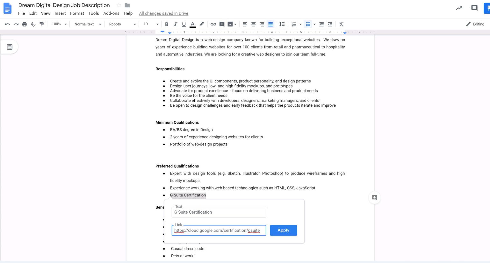This screenshot has height=263, width=490.
Task: Click the Apply button
Action: coord(284,230)
